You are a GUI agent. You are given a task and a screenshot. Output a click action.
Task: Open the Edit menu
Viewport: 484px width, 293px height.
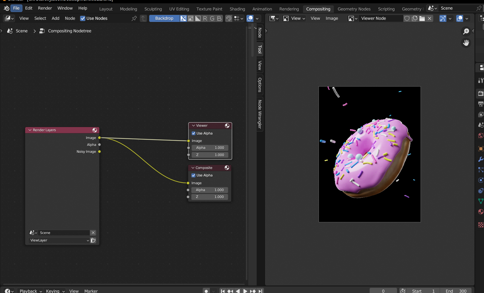pos(29,8)
